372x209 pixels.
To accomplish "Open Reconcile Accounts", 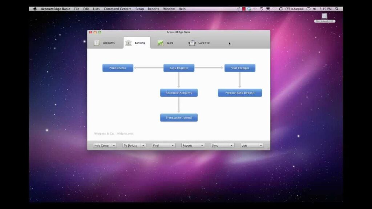I will (179, 93).
